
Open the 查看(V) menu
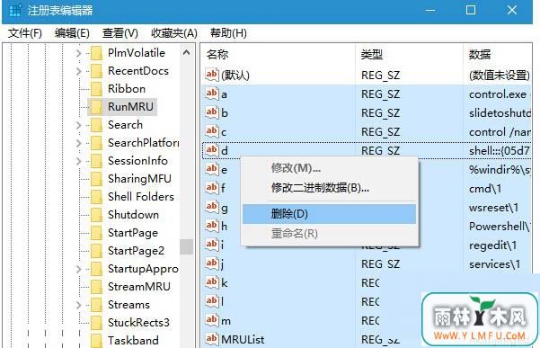pyautogui.click(x=120, y=33)
